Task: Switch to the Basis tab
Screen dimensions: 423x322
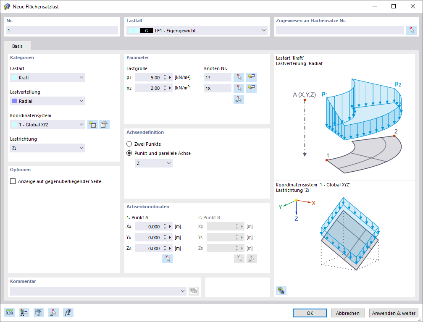Action: pos(17,46)
